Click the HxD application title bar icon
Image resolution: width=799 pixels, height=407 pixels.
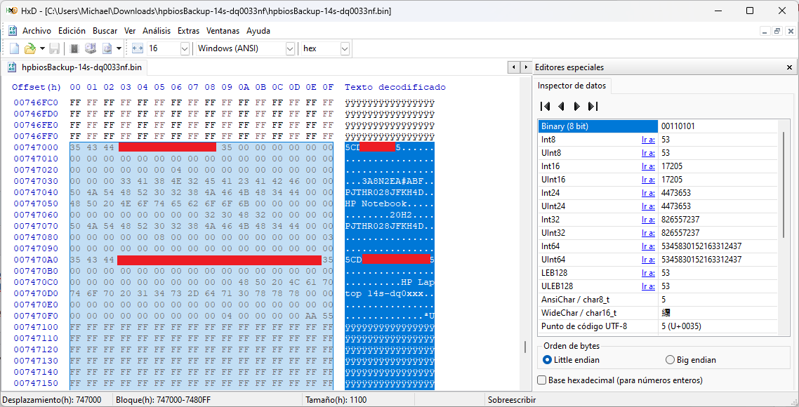[x=11, y=11]
